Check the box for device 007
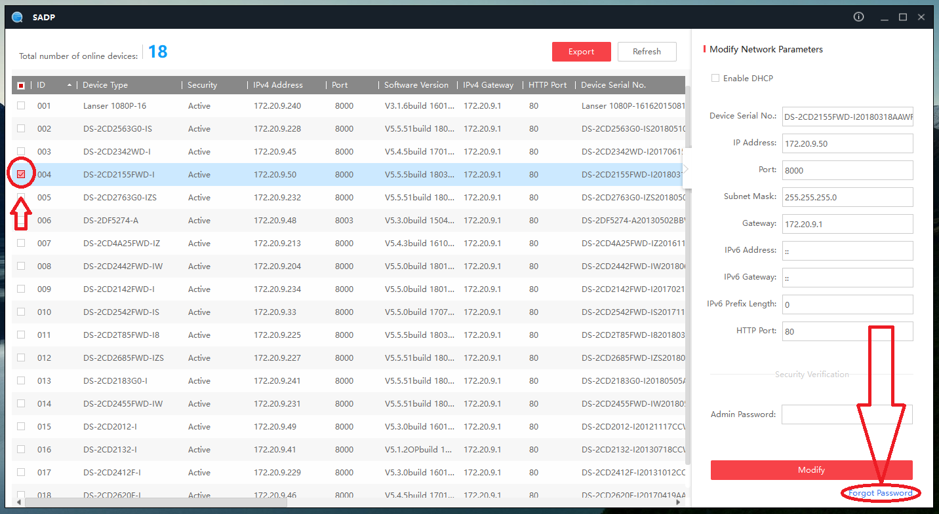Viewport: 939px width, 514px height. pyautogui.click(x=21, y=243)
